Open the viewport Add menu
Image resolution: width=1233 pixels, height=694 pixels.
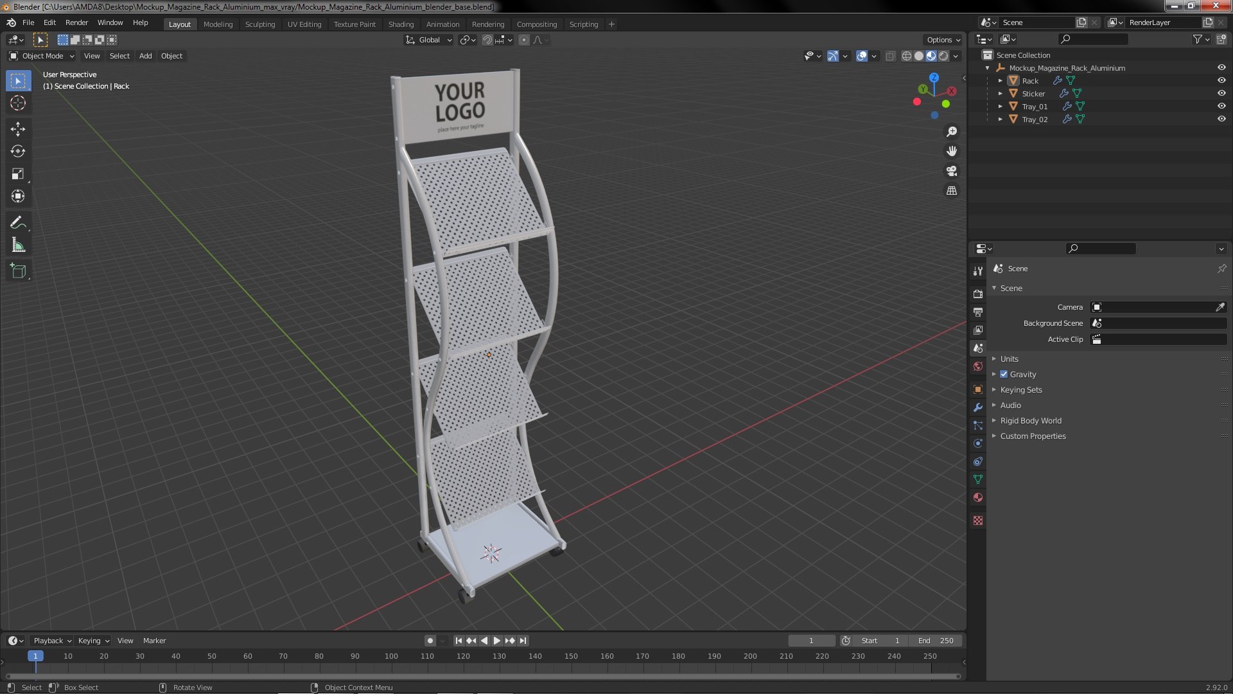click(146, 56)
